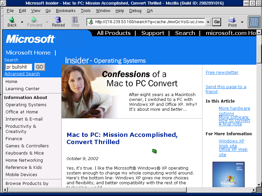
Task: Open Support in top navigation
Action: coord(153,33)
